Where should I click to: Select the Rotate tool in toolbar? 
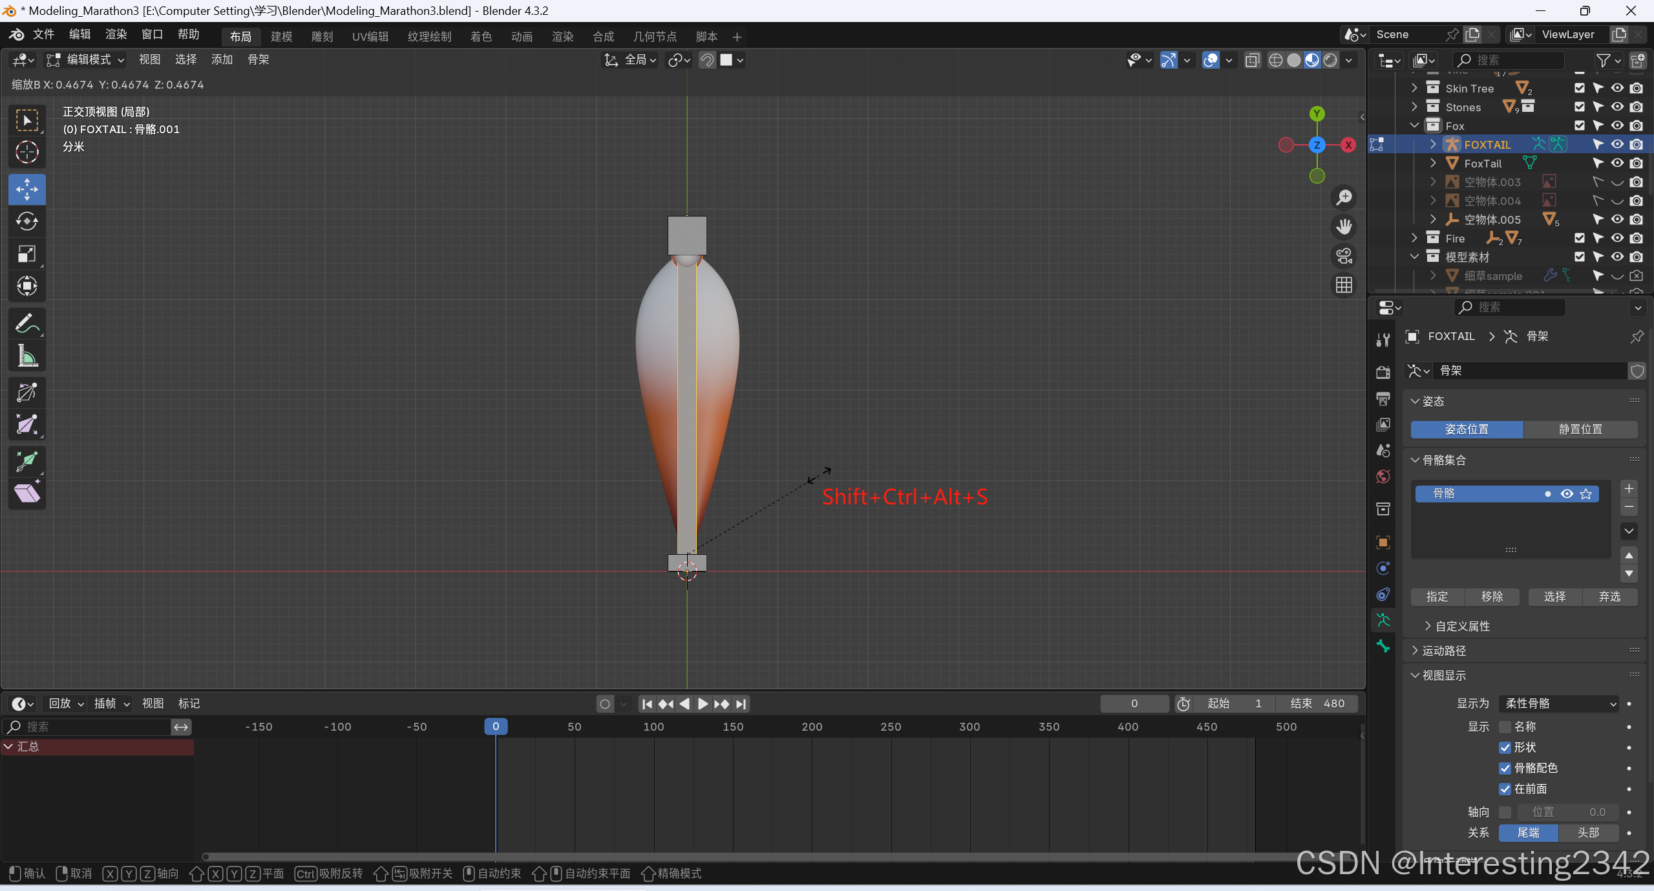[x=27, y=222]
